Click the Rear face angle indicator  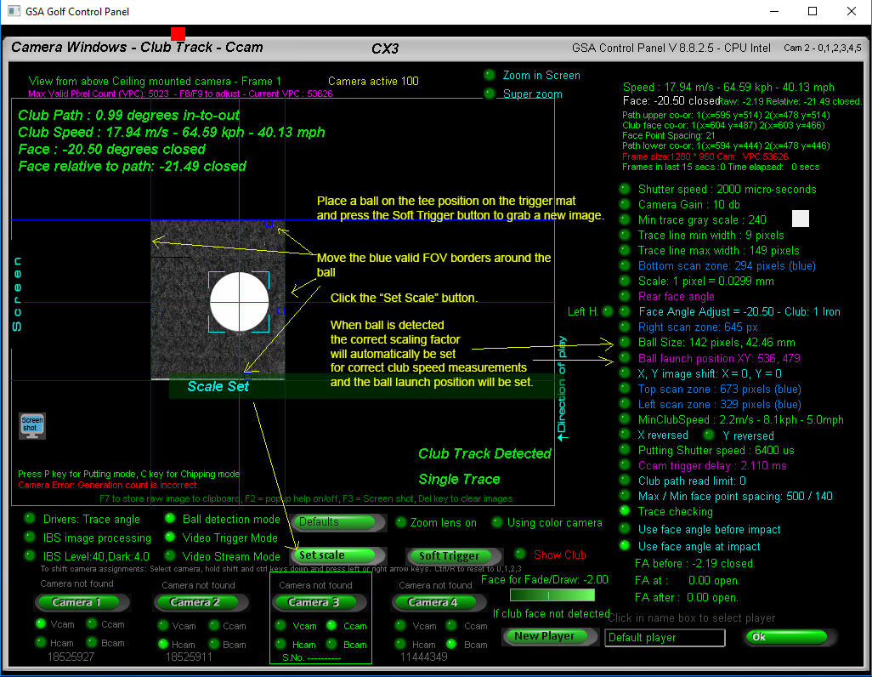624,296
